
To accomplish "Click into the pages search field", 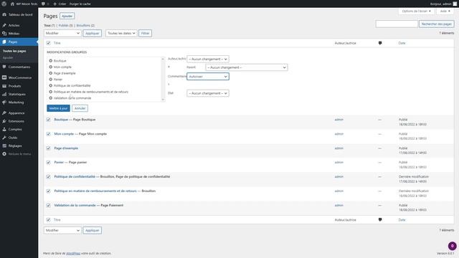I will [x=397, y=24].
